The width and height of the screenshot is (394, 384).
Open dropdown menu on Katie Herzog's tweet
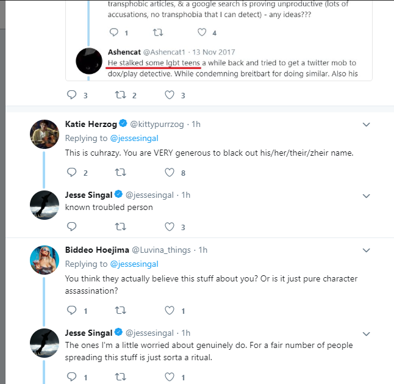[x=367, y=125]
